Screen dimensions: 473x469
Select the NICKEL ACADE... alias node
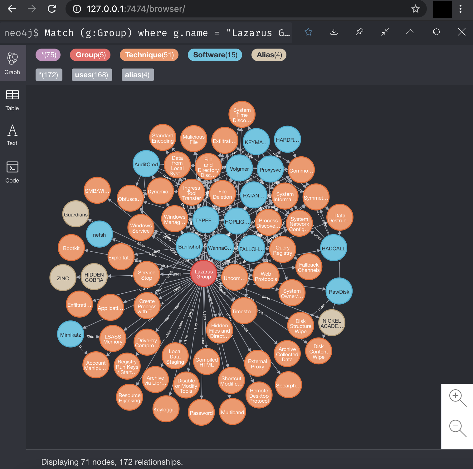pos(332,323)
